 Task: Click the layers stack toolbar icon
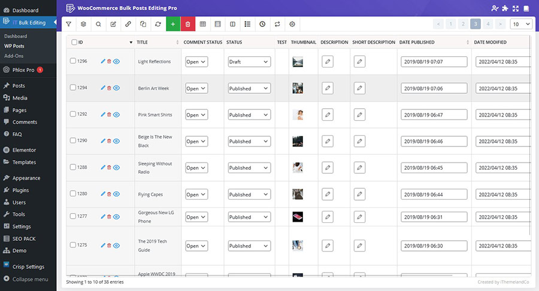pyautogui.click(x=83, y=24)
